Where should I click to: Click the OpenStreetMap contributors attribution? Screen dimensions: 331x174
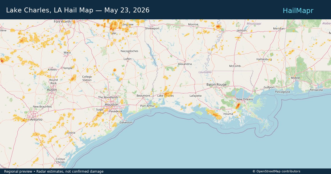coord(276,171)
